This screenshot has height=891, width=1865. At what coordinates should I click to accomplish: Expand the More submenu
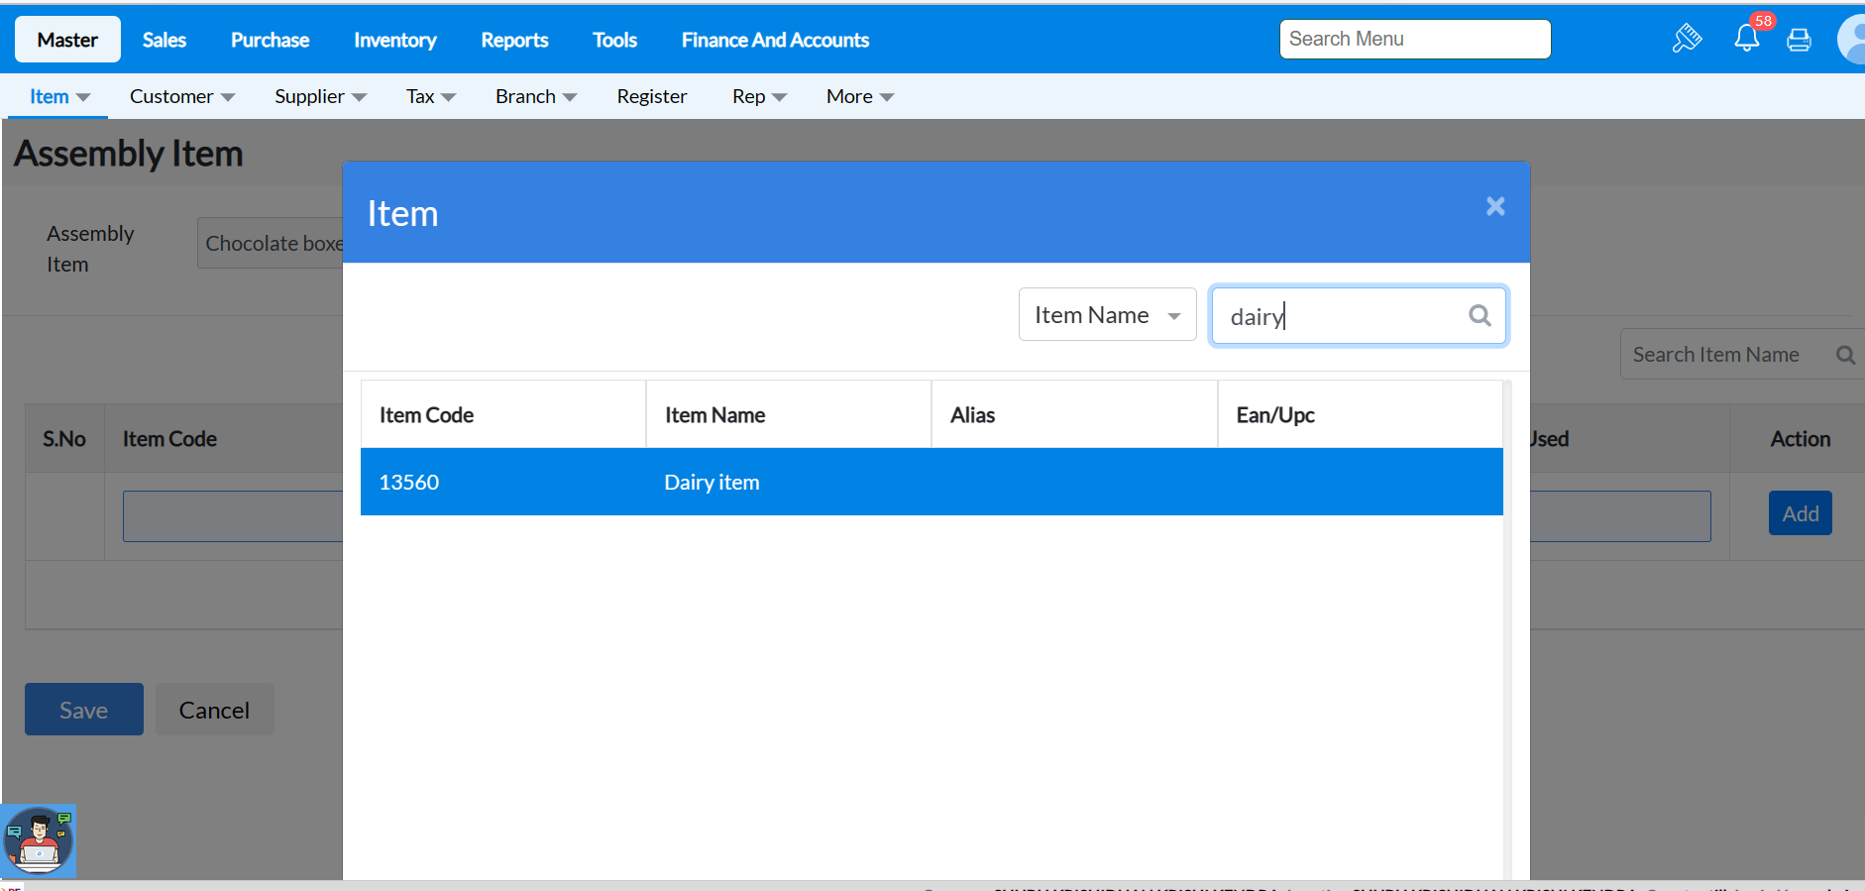click(x=860, y=96)
